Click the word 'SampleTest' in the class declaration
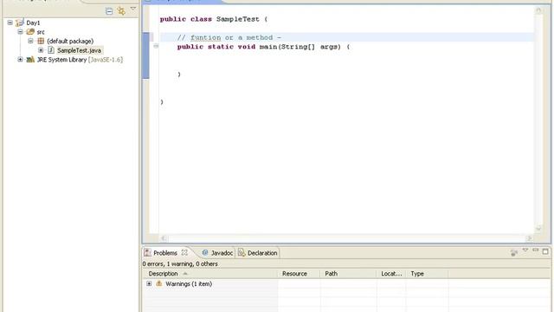The height and width of the screenshot is (312, 554). 237,19
